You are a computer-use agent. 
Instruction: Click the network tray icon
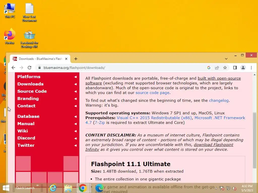(x=228, y=188)
